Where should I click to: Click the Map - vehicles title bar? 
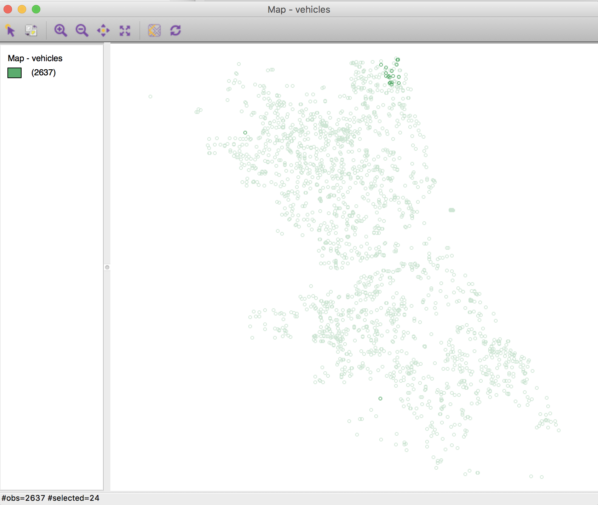299,10
